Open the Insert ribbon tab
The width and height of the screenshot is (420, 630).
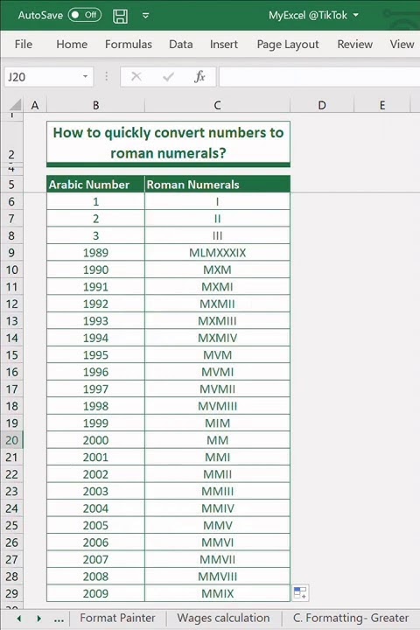[x=224, y=45]
